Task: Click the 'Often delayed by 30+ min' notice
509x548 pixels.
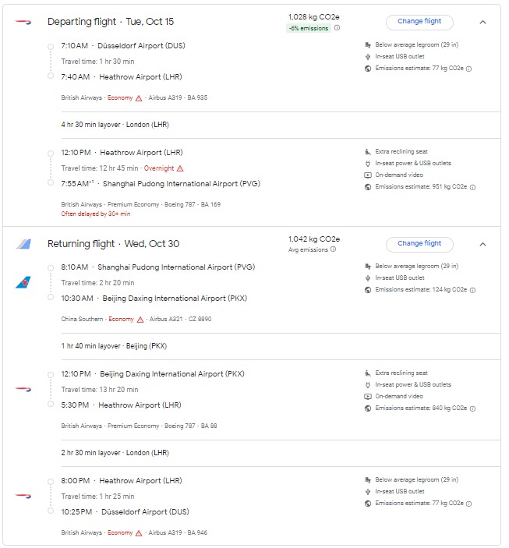Action: (96, 214)
